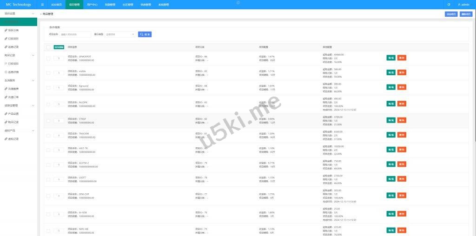Click the blue add-project button top right
The image size is (476, 236).
(451, 14)
